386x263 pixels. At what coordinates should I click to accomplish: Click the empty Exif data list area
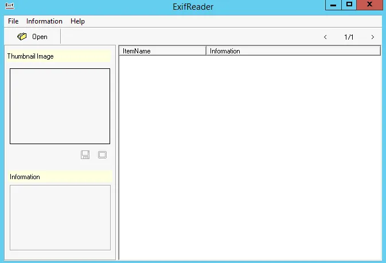[x=249, y=155]
